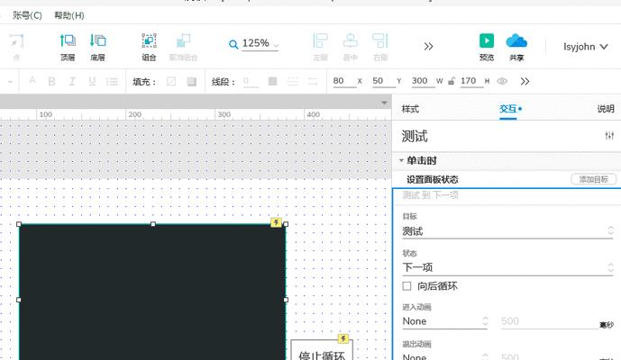Click the Y position field showing 50
Screen dimensions: 621x360
pyautogui.click(x=383, y=81)
